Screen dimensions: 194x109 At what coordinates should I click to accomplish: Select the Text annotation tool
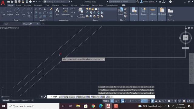[57, 12]
